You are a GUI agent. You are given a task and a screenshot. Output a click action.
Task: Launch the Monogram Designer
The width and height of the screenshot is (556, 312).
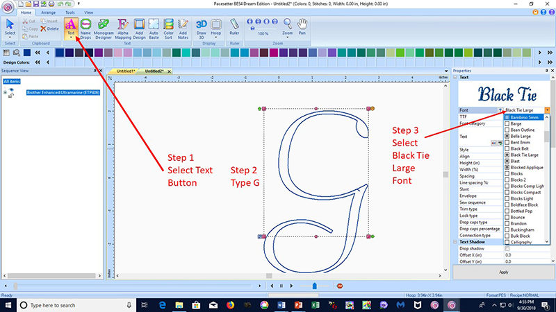(104, 28)
